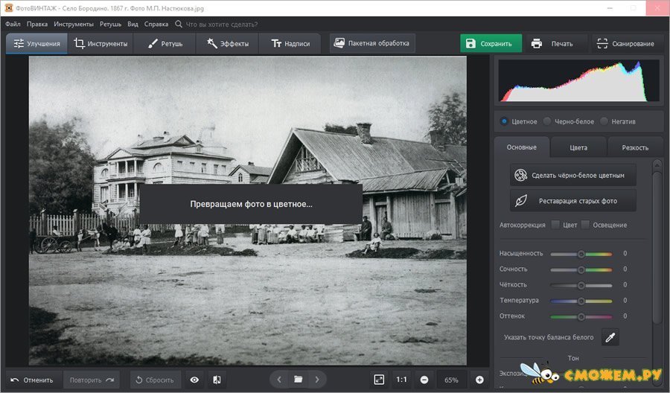Enable the Цвет autocorrection checkbox
This screenshot has height=393, width=670.
555,225
